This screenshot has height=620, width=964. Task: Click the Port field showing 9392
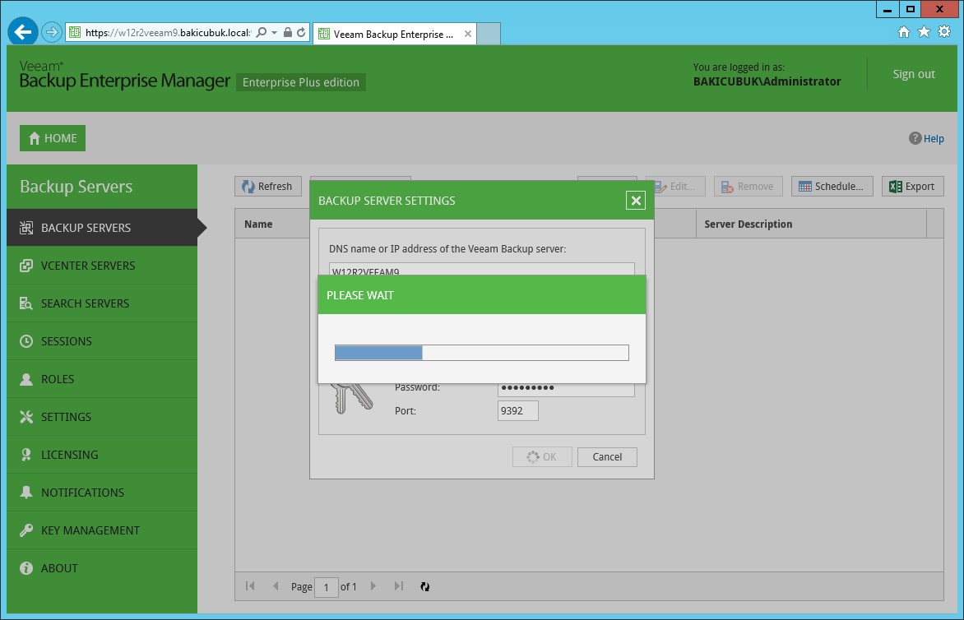[517, 411]
